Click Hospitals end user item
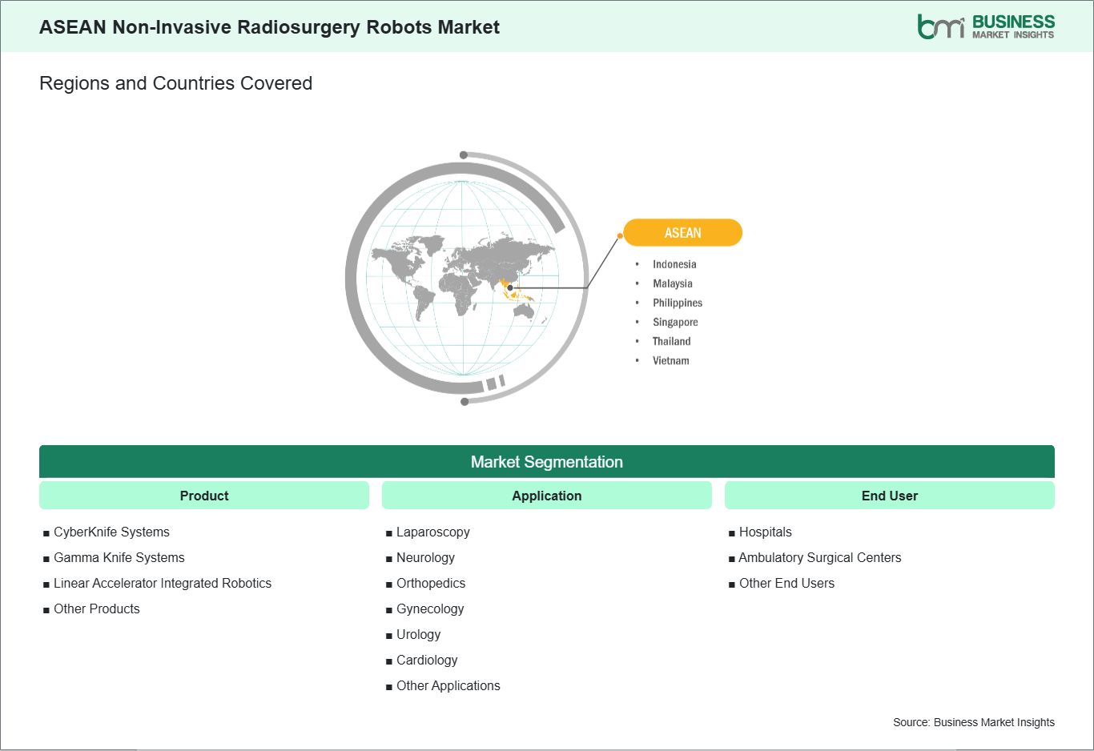 (765, 532)
